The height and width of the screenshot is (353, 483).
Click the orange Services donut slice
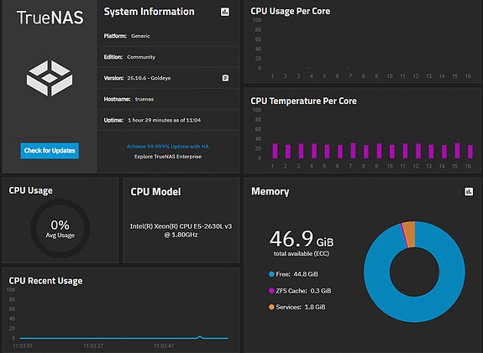pos(409,234)
